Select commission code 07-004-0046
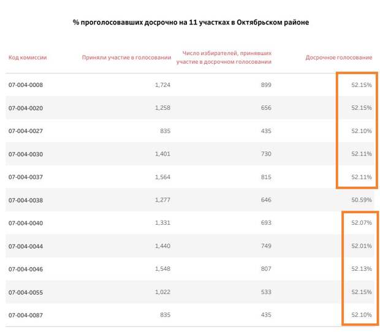Viewport: 380px width, 332px height. (x=26, y=269)
